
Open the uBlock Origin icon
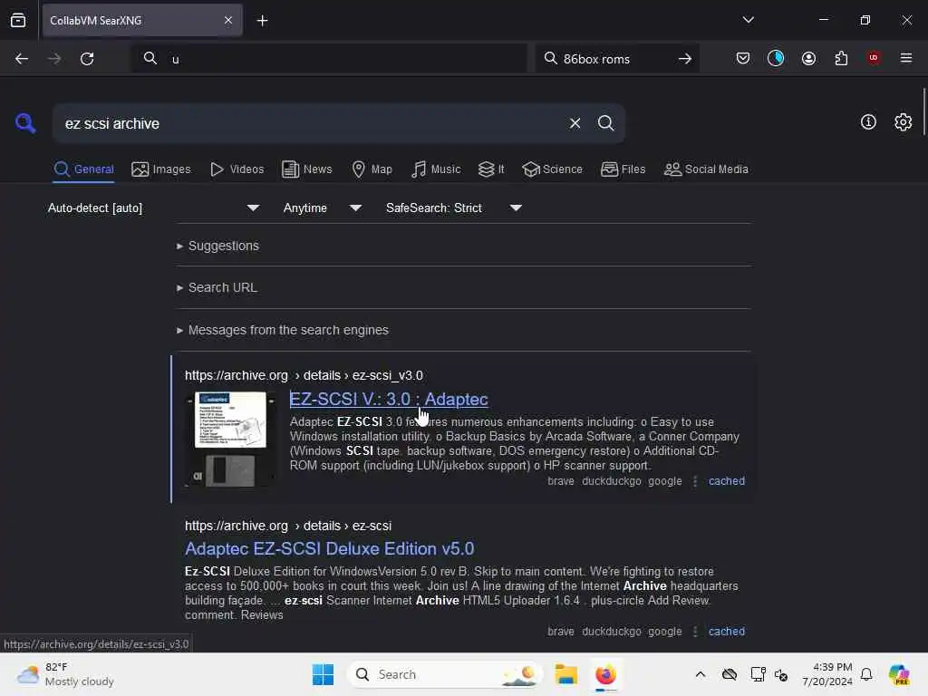[874, 58]
